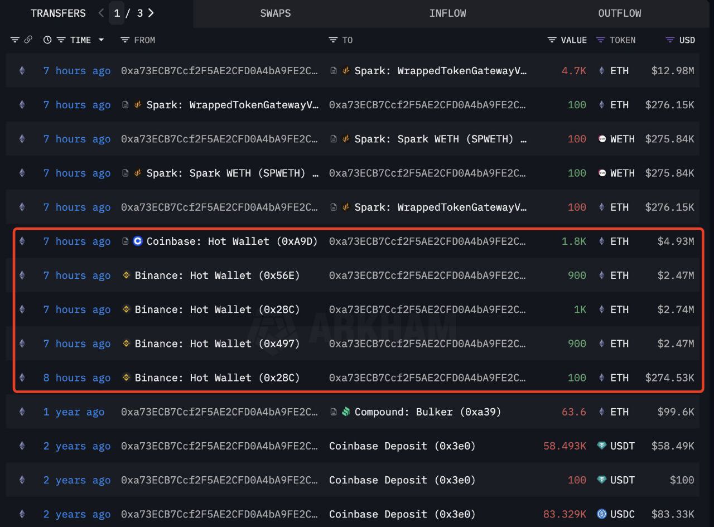Click the Coinbase logo in Hot Wallet row
Image resolution: width=714 pixels, height=527 pixels.
(138, 241)
